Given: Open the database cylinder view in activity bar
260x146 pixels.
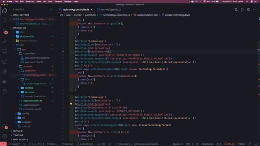Looking at the screenshot, I should coord(4,92).
